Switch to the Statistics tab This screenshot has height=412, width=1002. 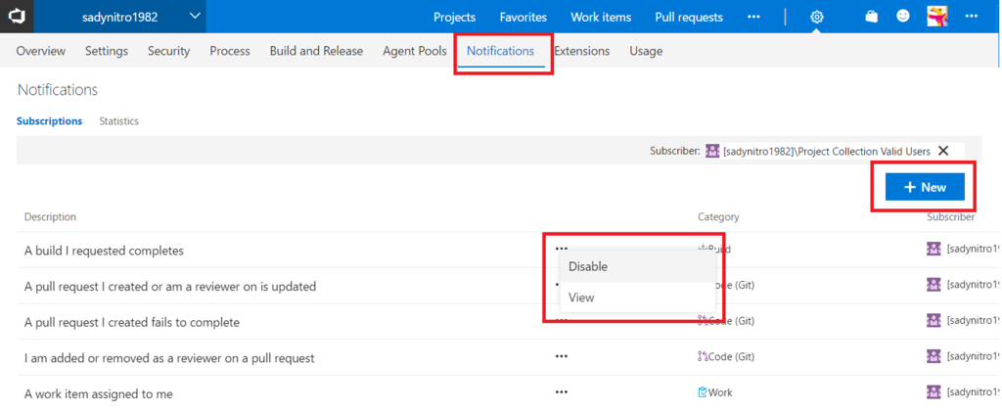point(118,121)
